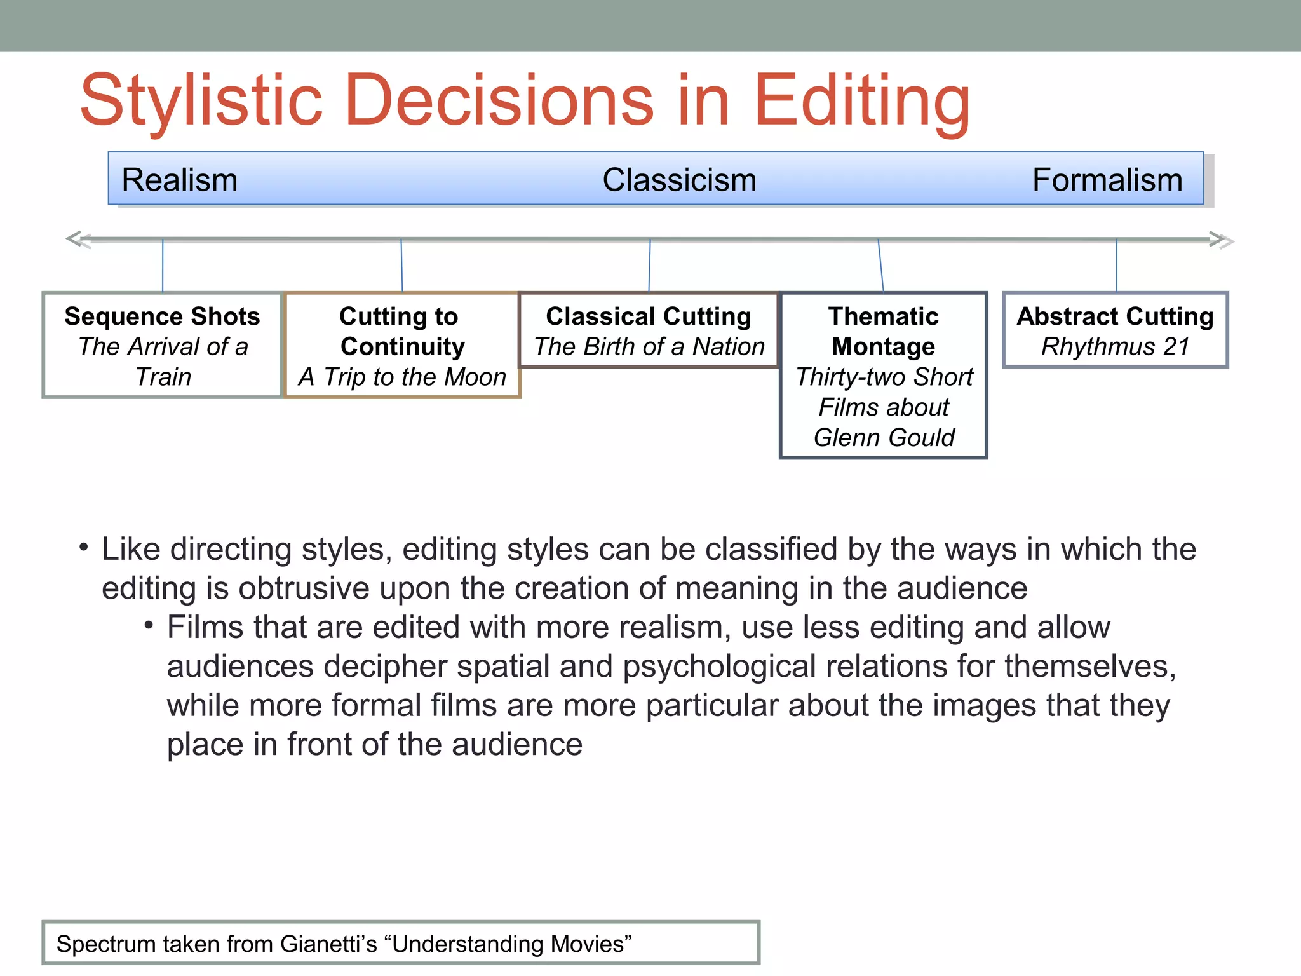
Task: Click the "Sequence Shots" heading
Action: point(163,316)
